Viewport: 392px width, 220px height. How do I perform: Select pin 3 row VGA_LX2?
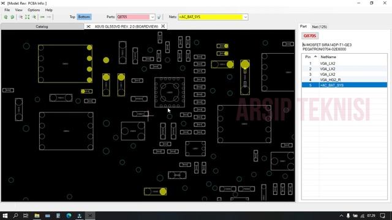pyautogui.click(x=344, y=75)
